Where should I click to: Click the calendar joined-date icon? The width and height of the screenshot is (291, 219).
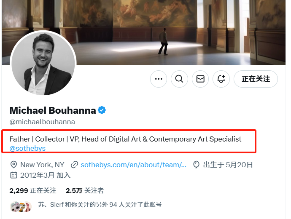(x=13, y=175)
